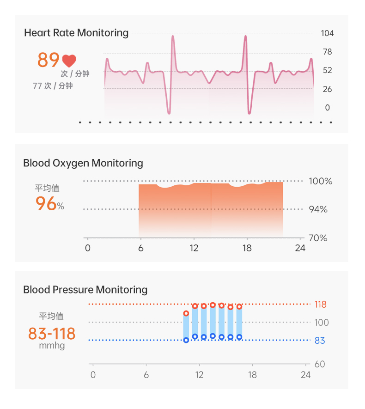Click the 94% blood oxygen axis label
The image size is (365, 409).
318,209
